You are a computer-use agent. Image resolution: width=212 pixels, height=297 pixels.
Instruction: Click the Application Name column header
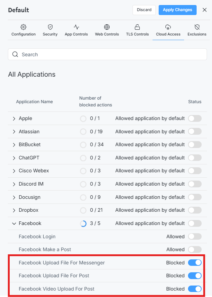(x=34, y=101)
